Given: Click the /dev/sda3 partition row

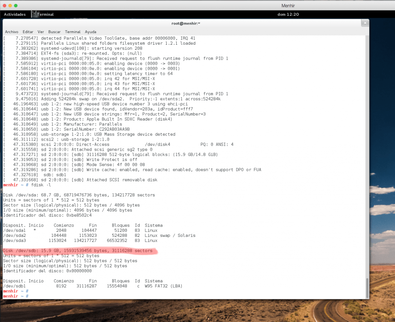Looking at the screenshot, I should pyautogui.click(x=80, y=240).
